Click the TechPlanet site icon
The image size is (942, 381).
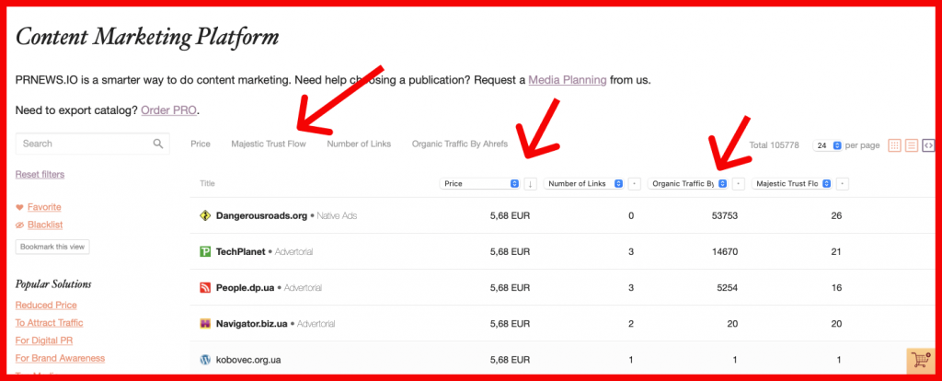coord(205,252)
